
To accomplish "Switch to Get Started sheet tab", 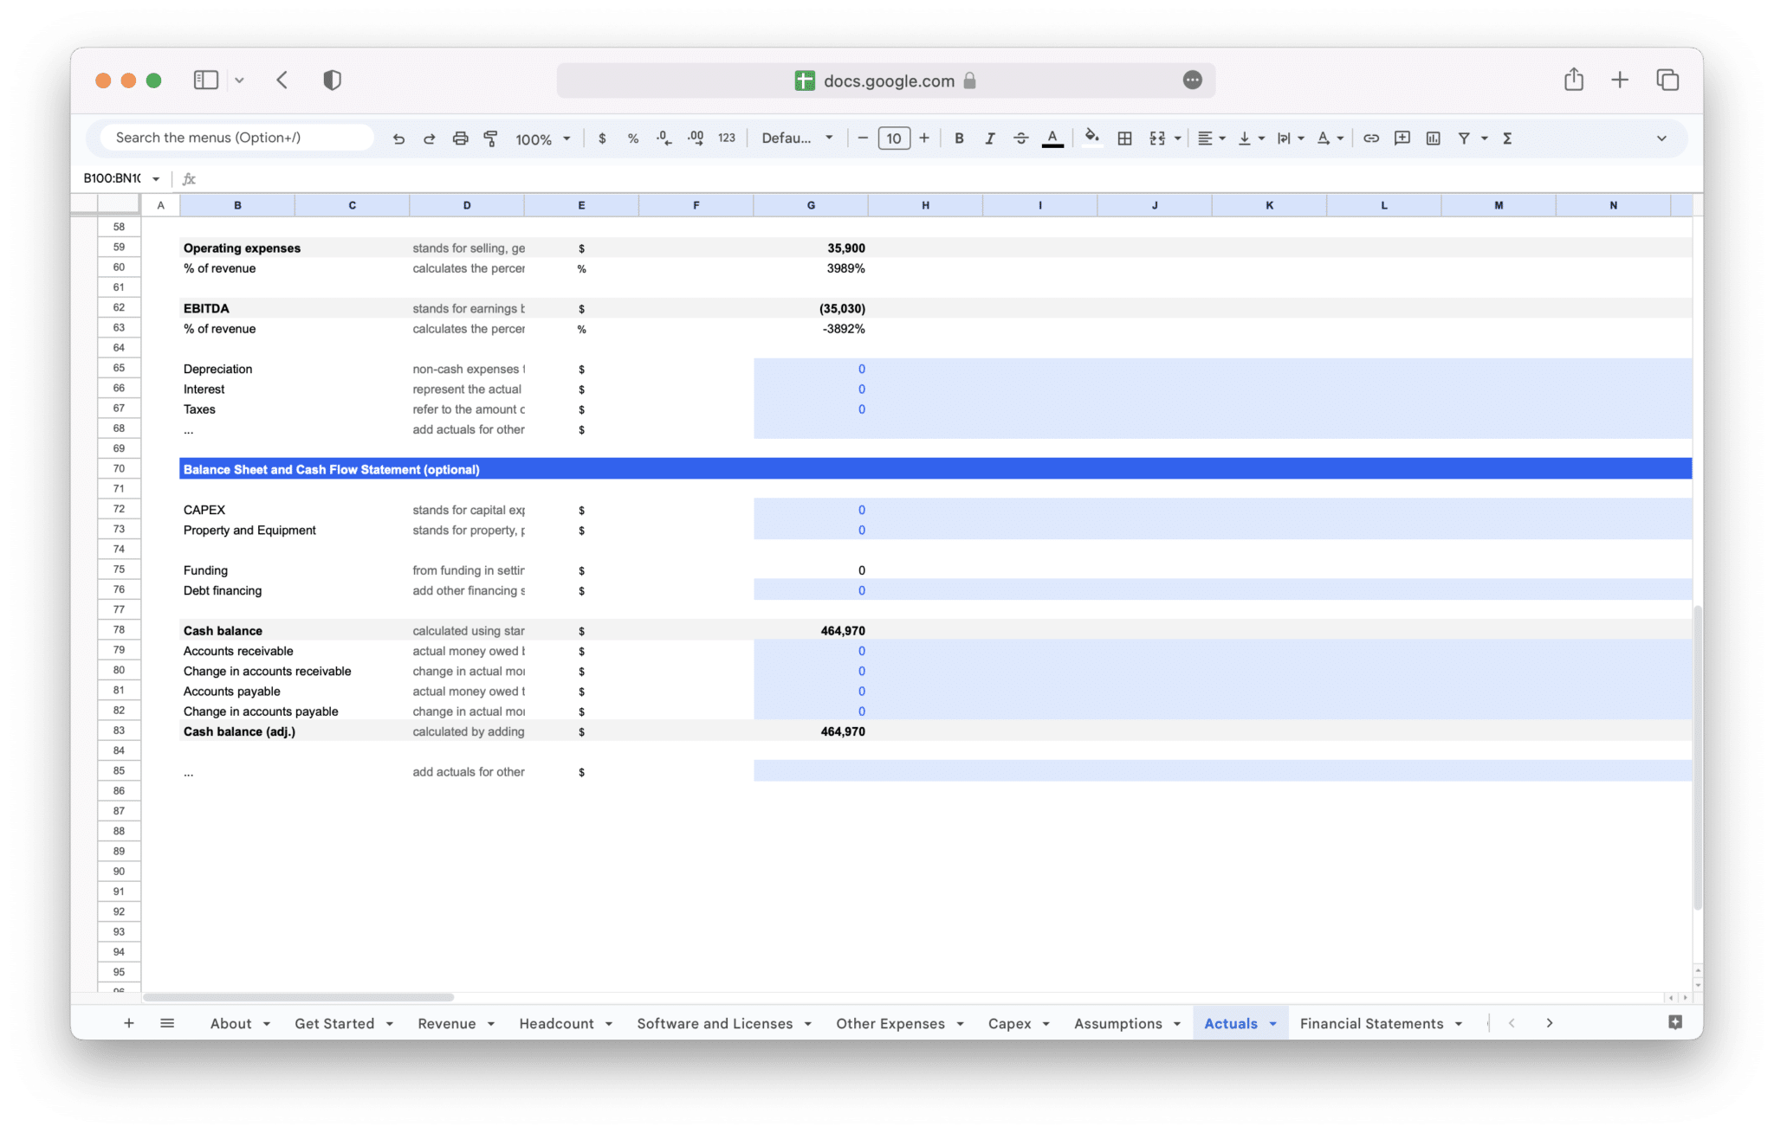I will [334, 1023].
